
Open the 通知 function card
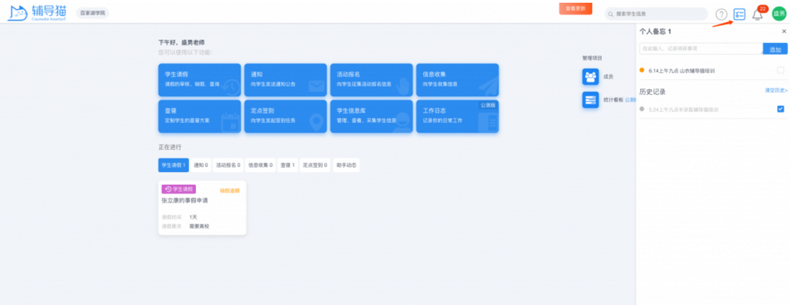(x=285, y=80)
